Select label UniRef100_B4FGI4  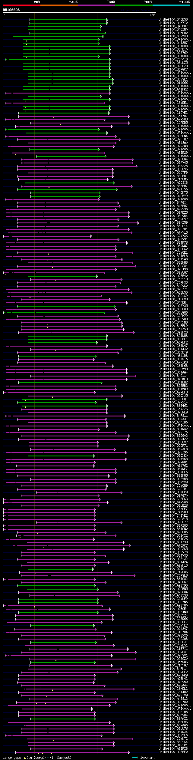tap(173, 203)
